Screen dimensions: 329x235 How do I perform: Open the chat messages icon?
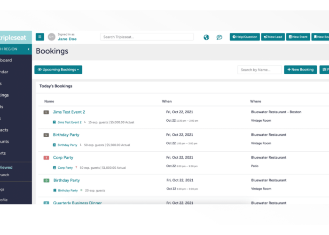coord(219,37)
